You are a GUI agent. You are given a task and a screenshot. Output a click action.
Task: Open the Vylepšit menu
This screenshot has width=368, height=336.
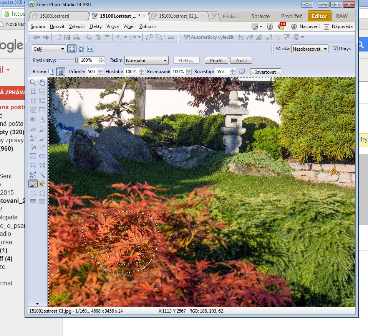77,26
